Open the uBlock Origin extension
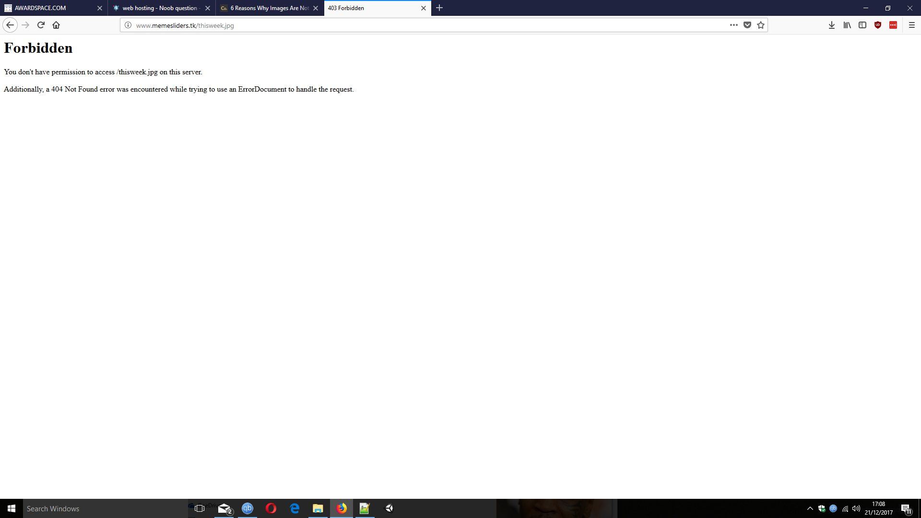Viewport: 921px width, 518px height. 878,25
